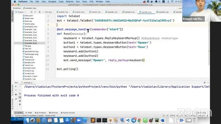Open the File menu
This screenshot has height=124, width=221.
pos(31,1)
